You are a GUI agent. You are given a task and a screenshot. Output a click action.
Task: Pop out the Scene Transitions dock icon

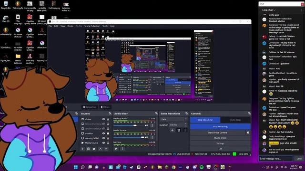point(187,114)
